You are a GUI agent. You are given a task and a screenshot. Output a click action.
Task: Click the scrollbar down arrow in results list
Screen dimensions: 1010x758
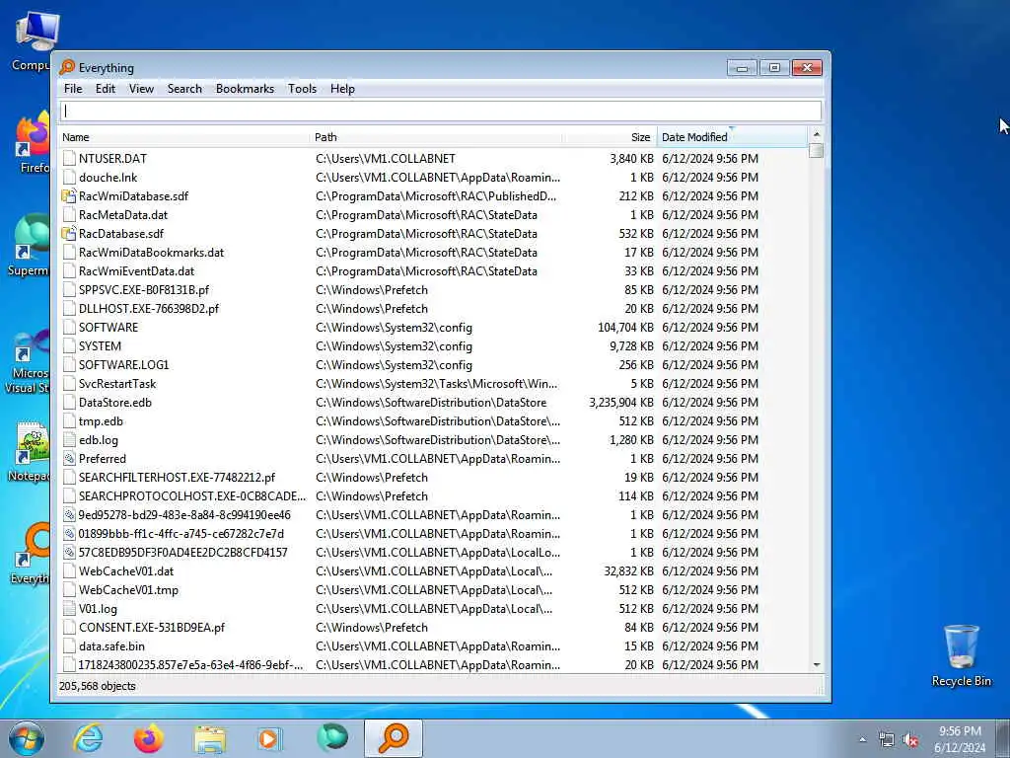tap(816, 664)
